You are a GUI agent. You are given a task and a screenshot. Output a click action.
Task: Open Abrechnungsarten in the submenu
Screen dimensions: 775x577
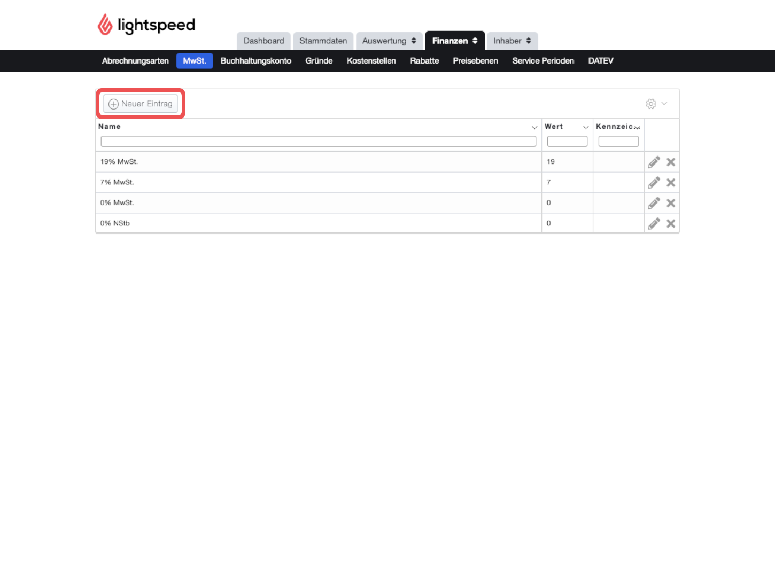(x=135, y=61)
